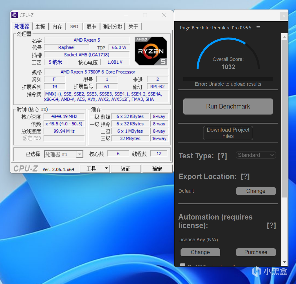This screenshot has width=296, height=284.
Task: Close the PugetBench panel with X
Action: pyautogui.click(x=284, y=16)
